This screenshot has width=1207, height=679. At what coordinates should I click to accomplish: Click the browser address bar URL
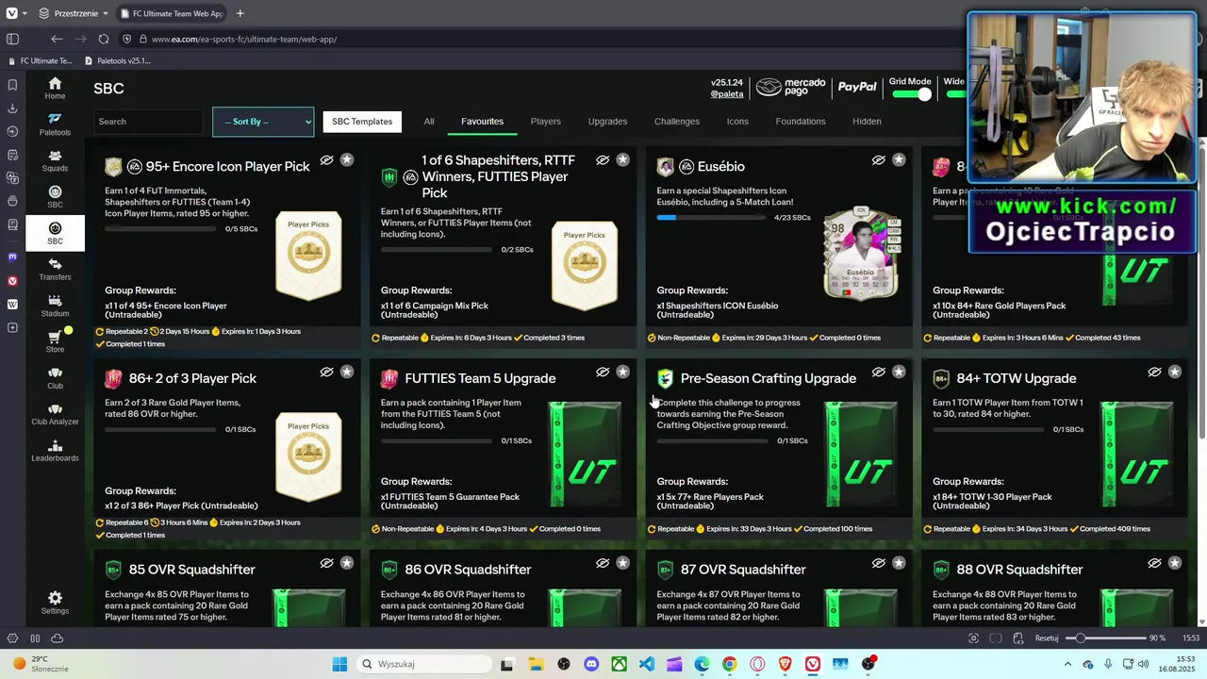[244, 39]
